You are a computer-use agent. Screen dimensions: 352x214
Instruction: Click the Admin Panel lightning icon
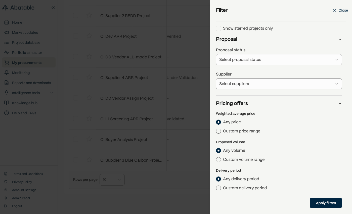click(6, 198)
